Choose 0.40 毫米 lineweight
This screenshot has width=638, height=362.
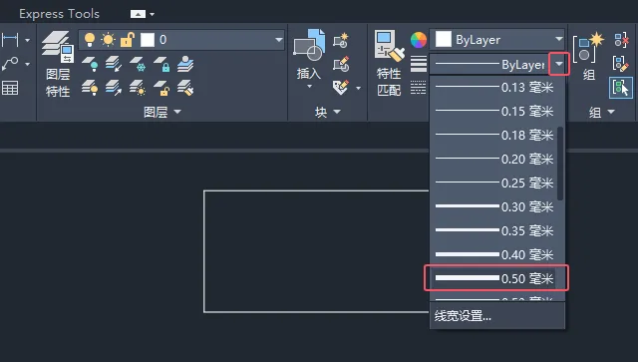click(x=494, y=254)
